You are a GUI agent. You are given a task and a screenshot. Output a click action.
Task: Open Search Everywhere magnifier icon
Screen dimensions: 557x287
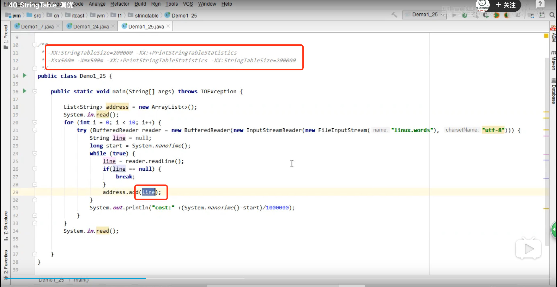coord(552,15)
